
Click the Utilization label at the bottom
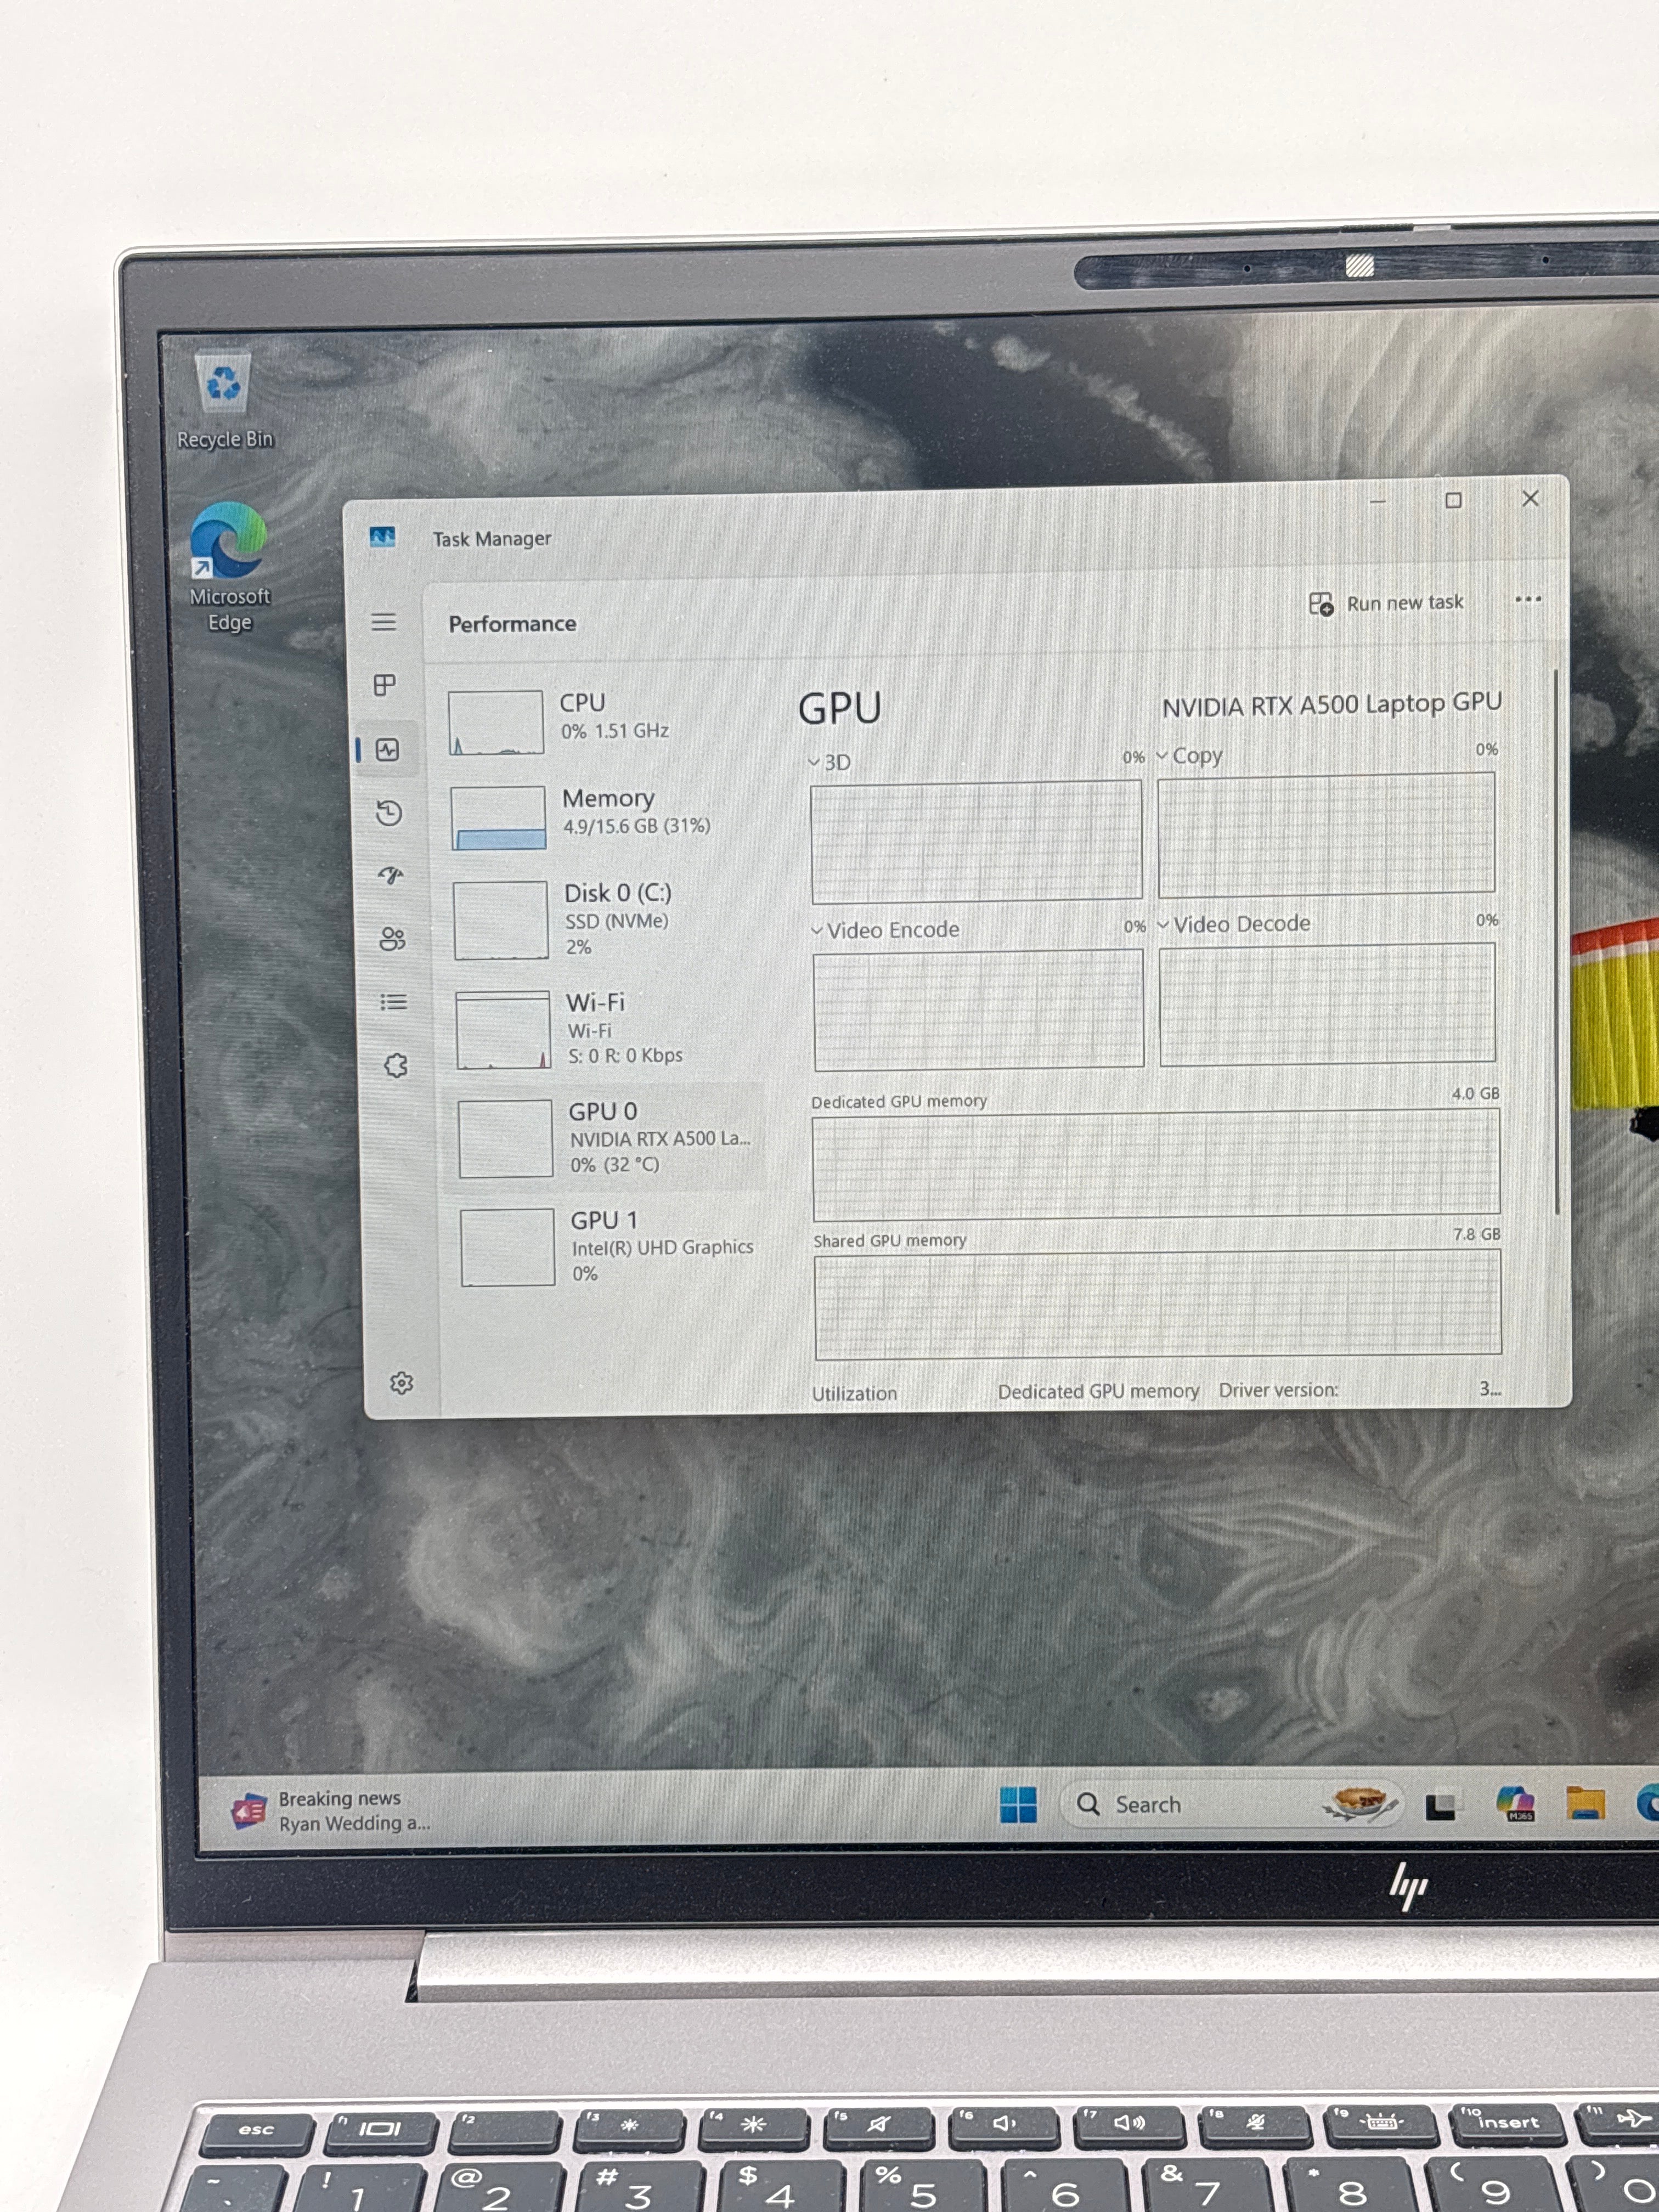854,1393
